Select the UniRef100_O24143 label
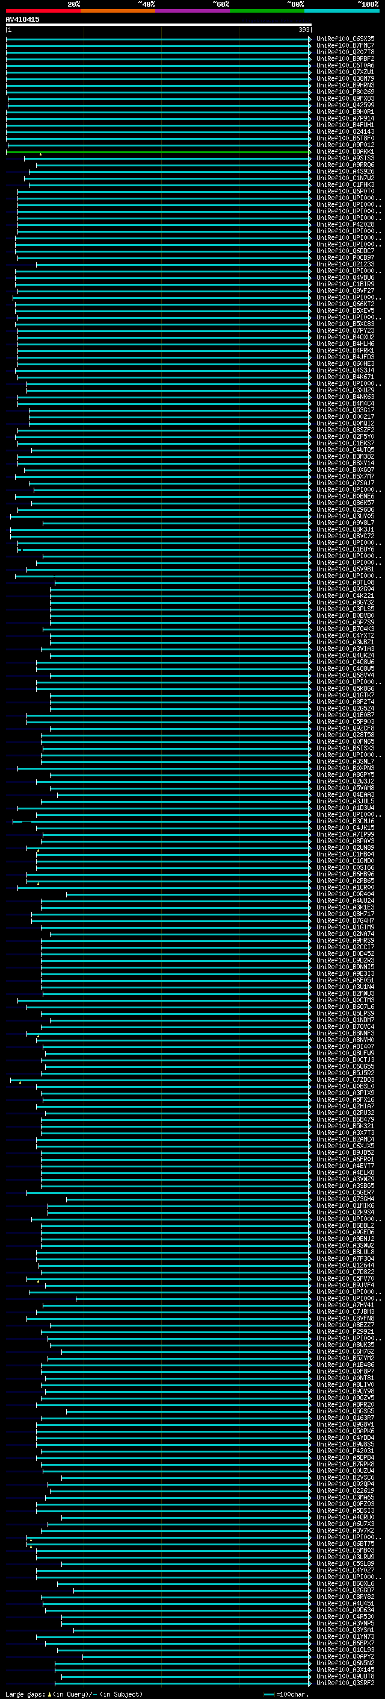 [x=345, y=131]
